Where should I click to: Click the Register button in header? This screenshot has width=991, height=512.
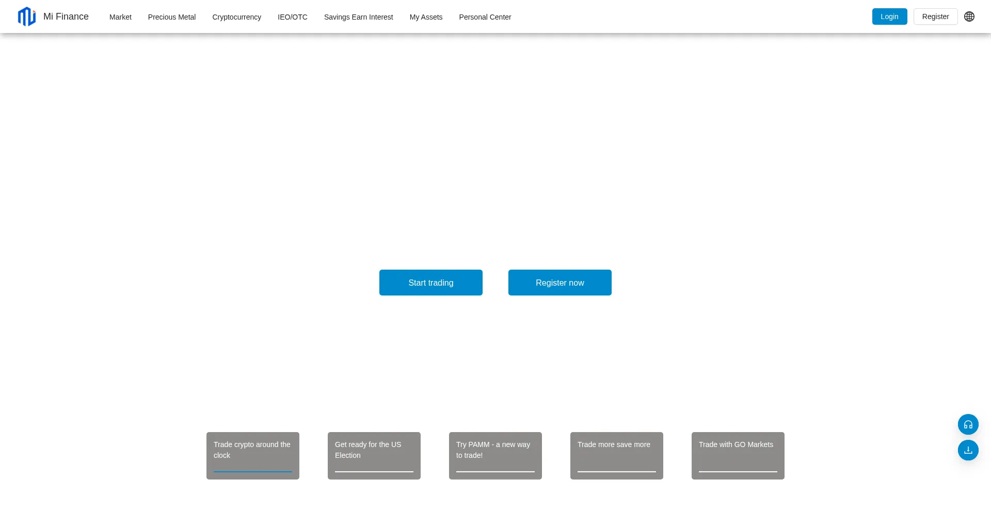[x=935, y=16]
